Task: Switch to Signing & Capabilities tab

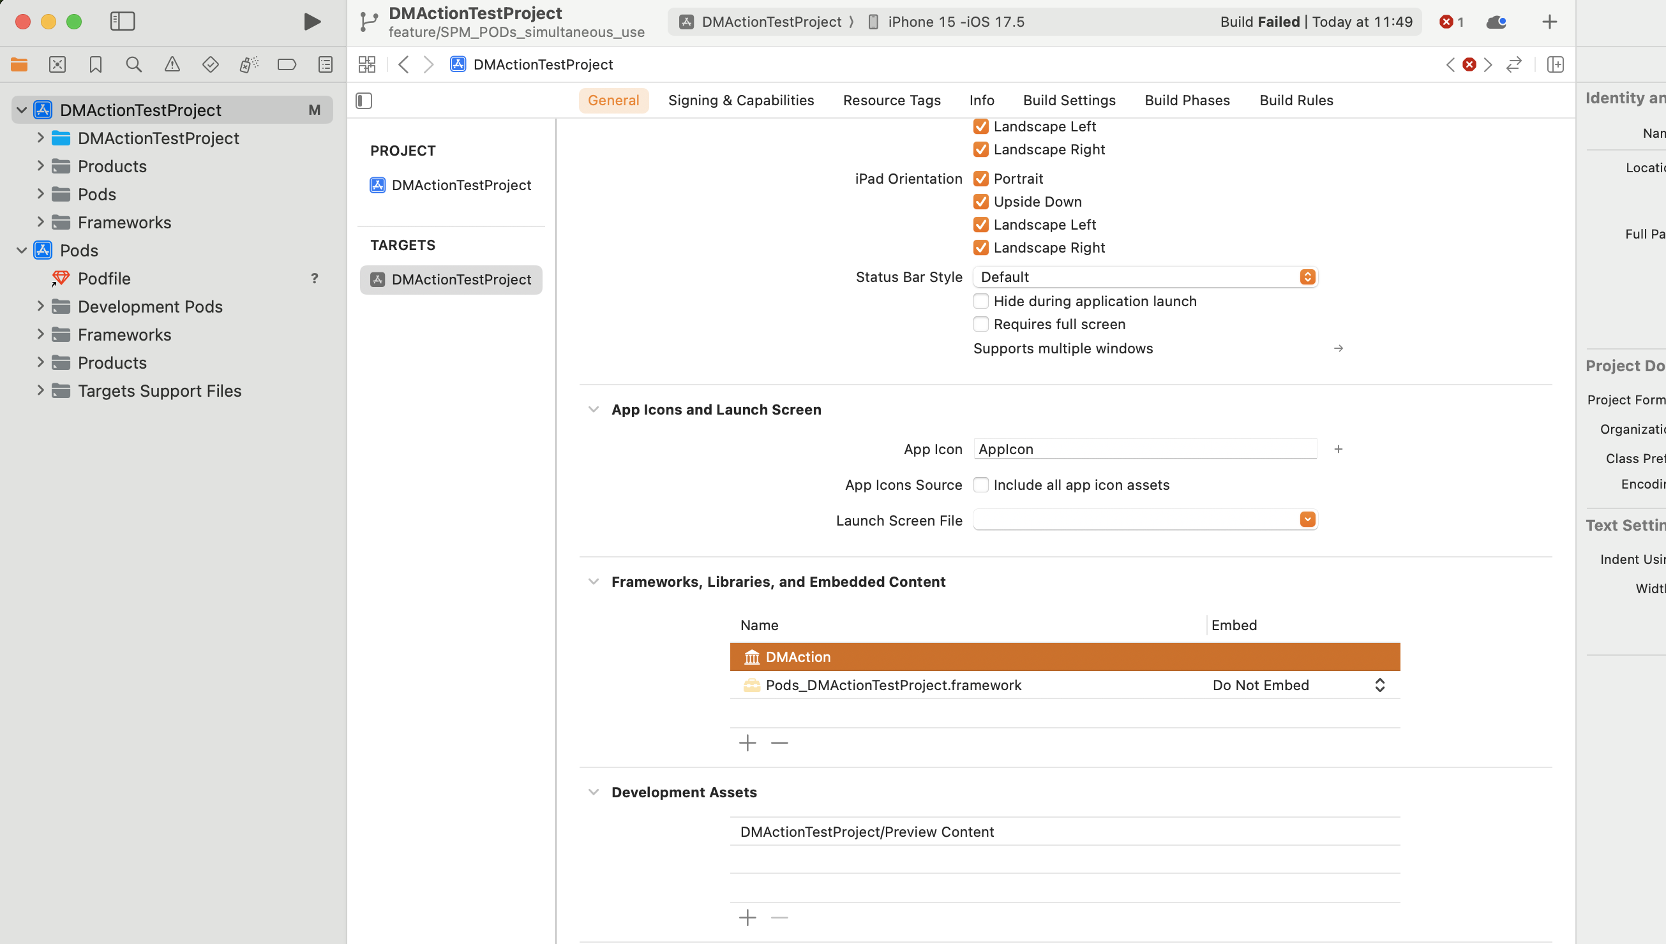Action: [741, 101]
